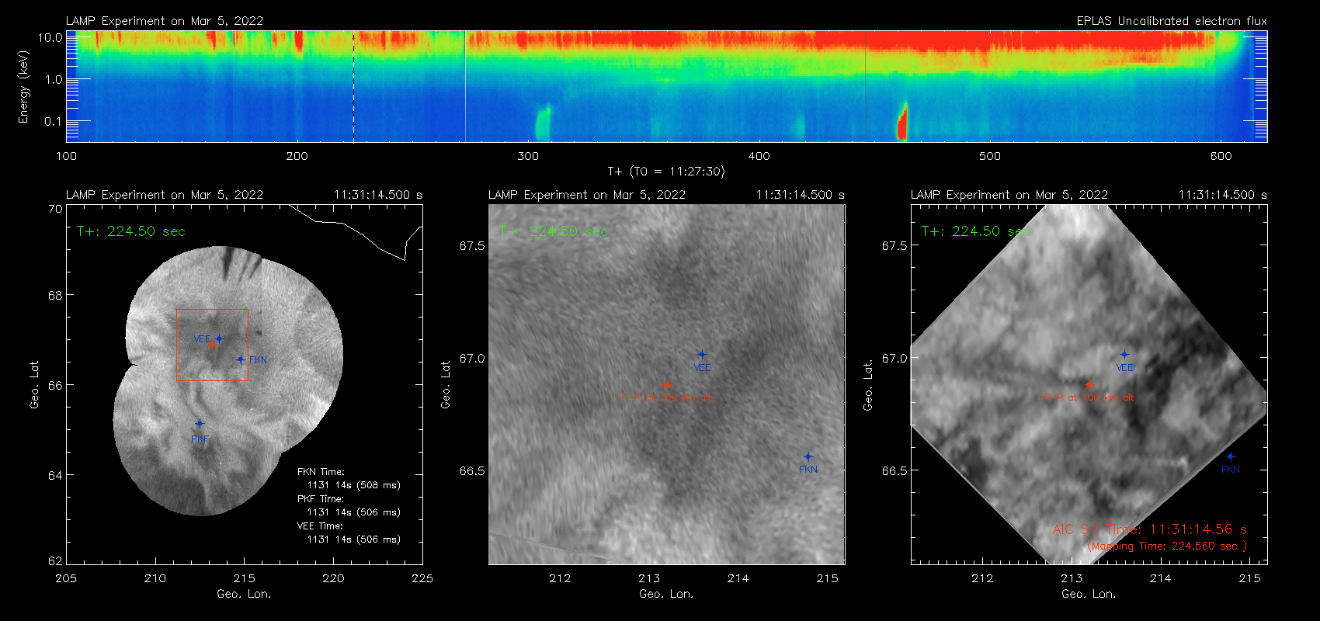
Task: Click the '10.0' energy tick label
Action: pyautogui.click(x=50, y=37)
